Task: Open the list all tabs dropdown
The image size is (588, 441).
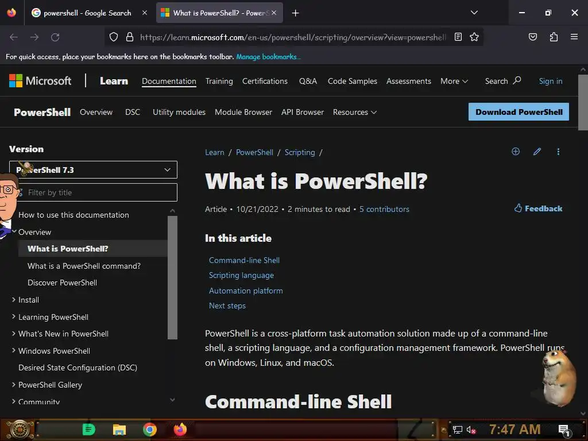Action: (x=474, y=13)
